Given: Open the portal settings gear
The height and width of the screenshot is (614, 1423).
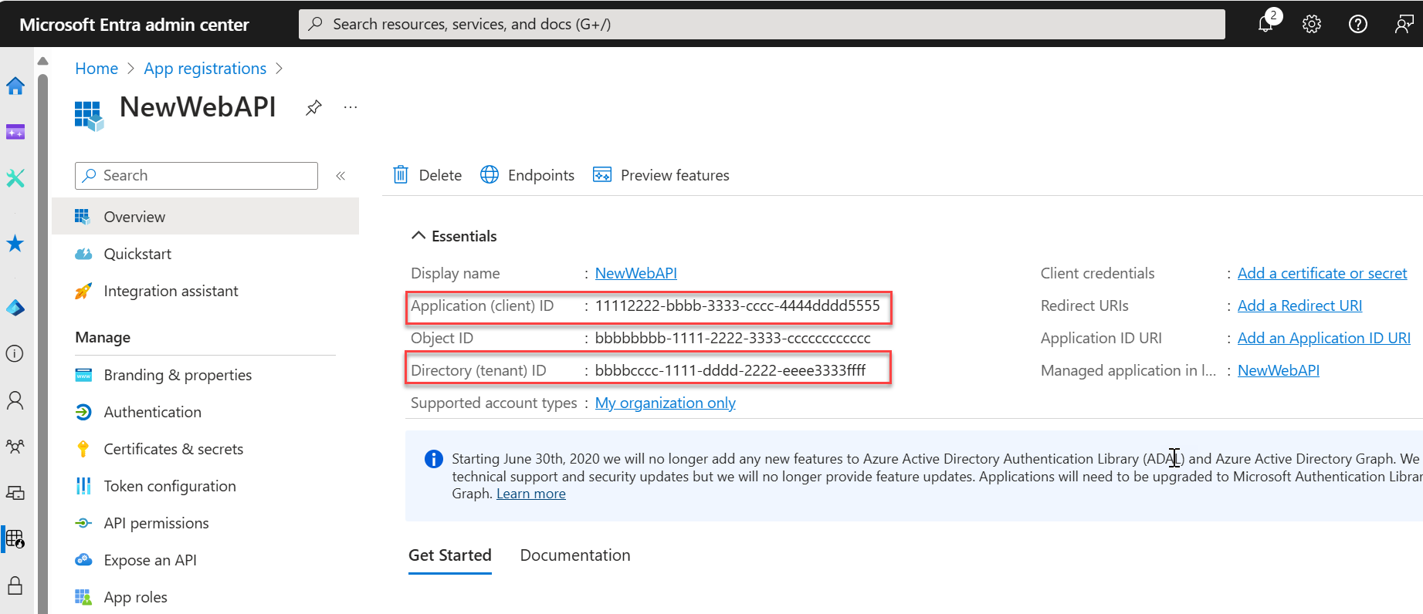Looking at the screenshot, I should [x=1312, y=24].
